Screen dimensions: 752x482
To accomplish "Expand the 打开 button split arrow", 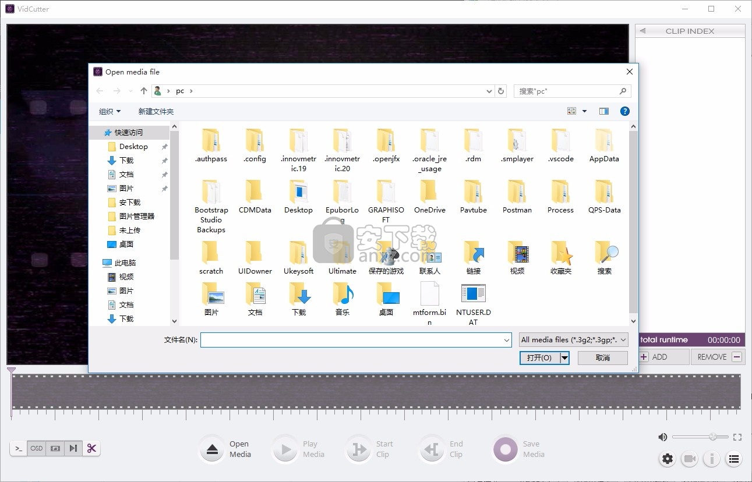I will point(564,357).
